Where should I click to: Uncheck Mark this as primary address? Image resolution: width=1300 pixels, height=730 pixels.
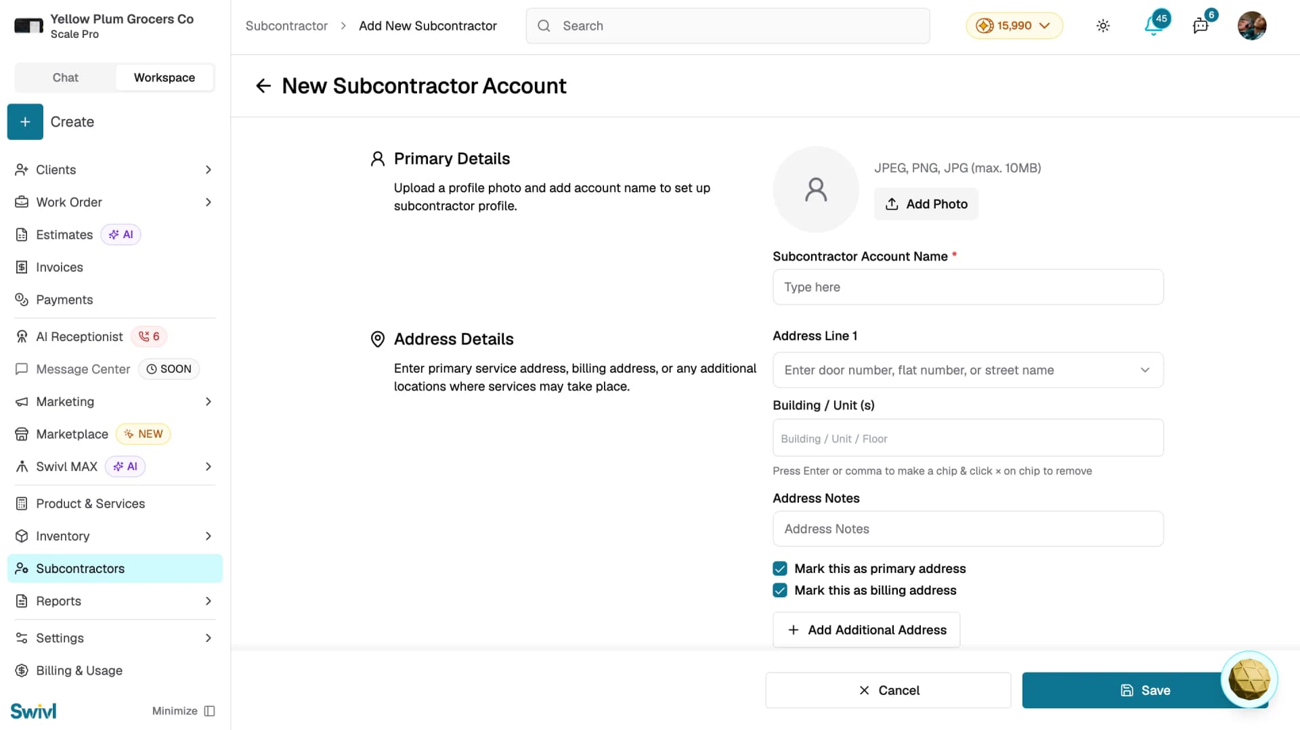tap(780, 569)
